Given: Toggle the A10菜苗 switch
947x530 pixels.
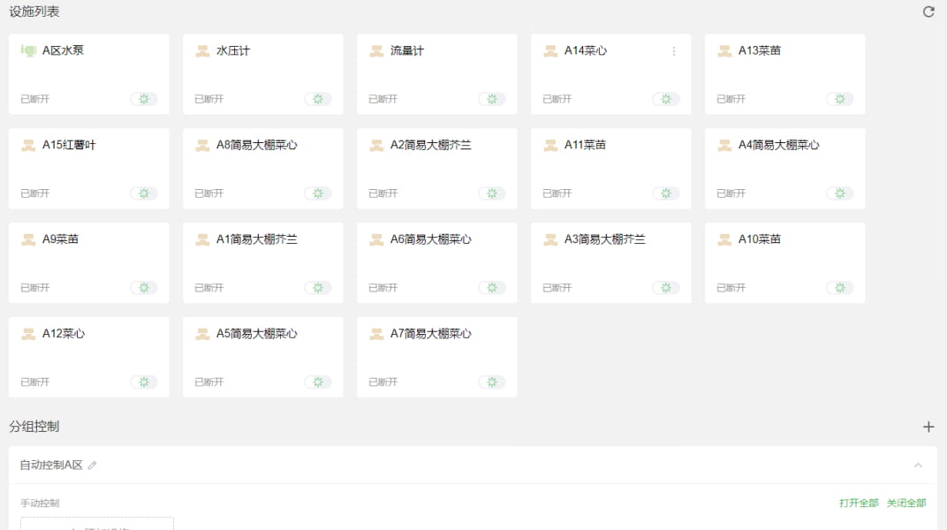Looking at the screenshot, I should pos(840,288).
